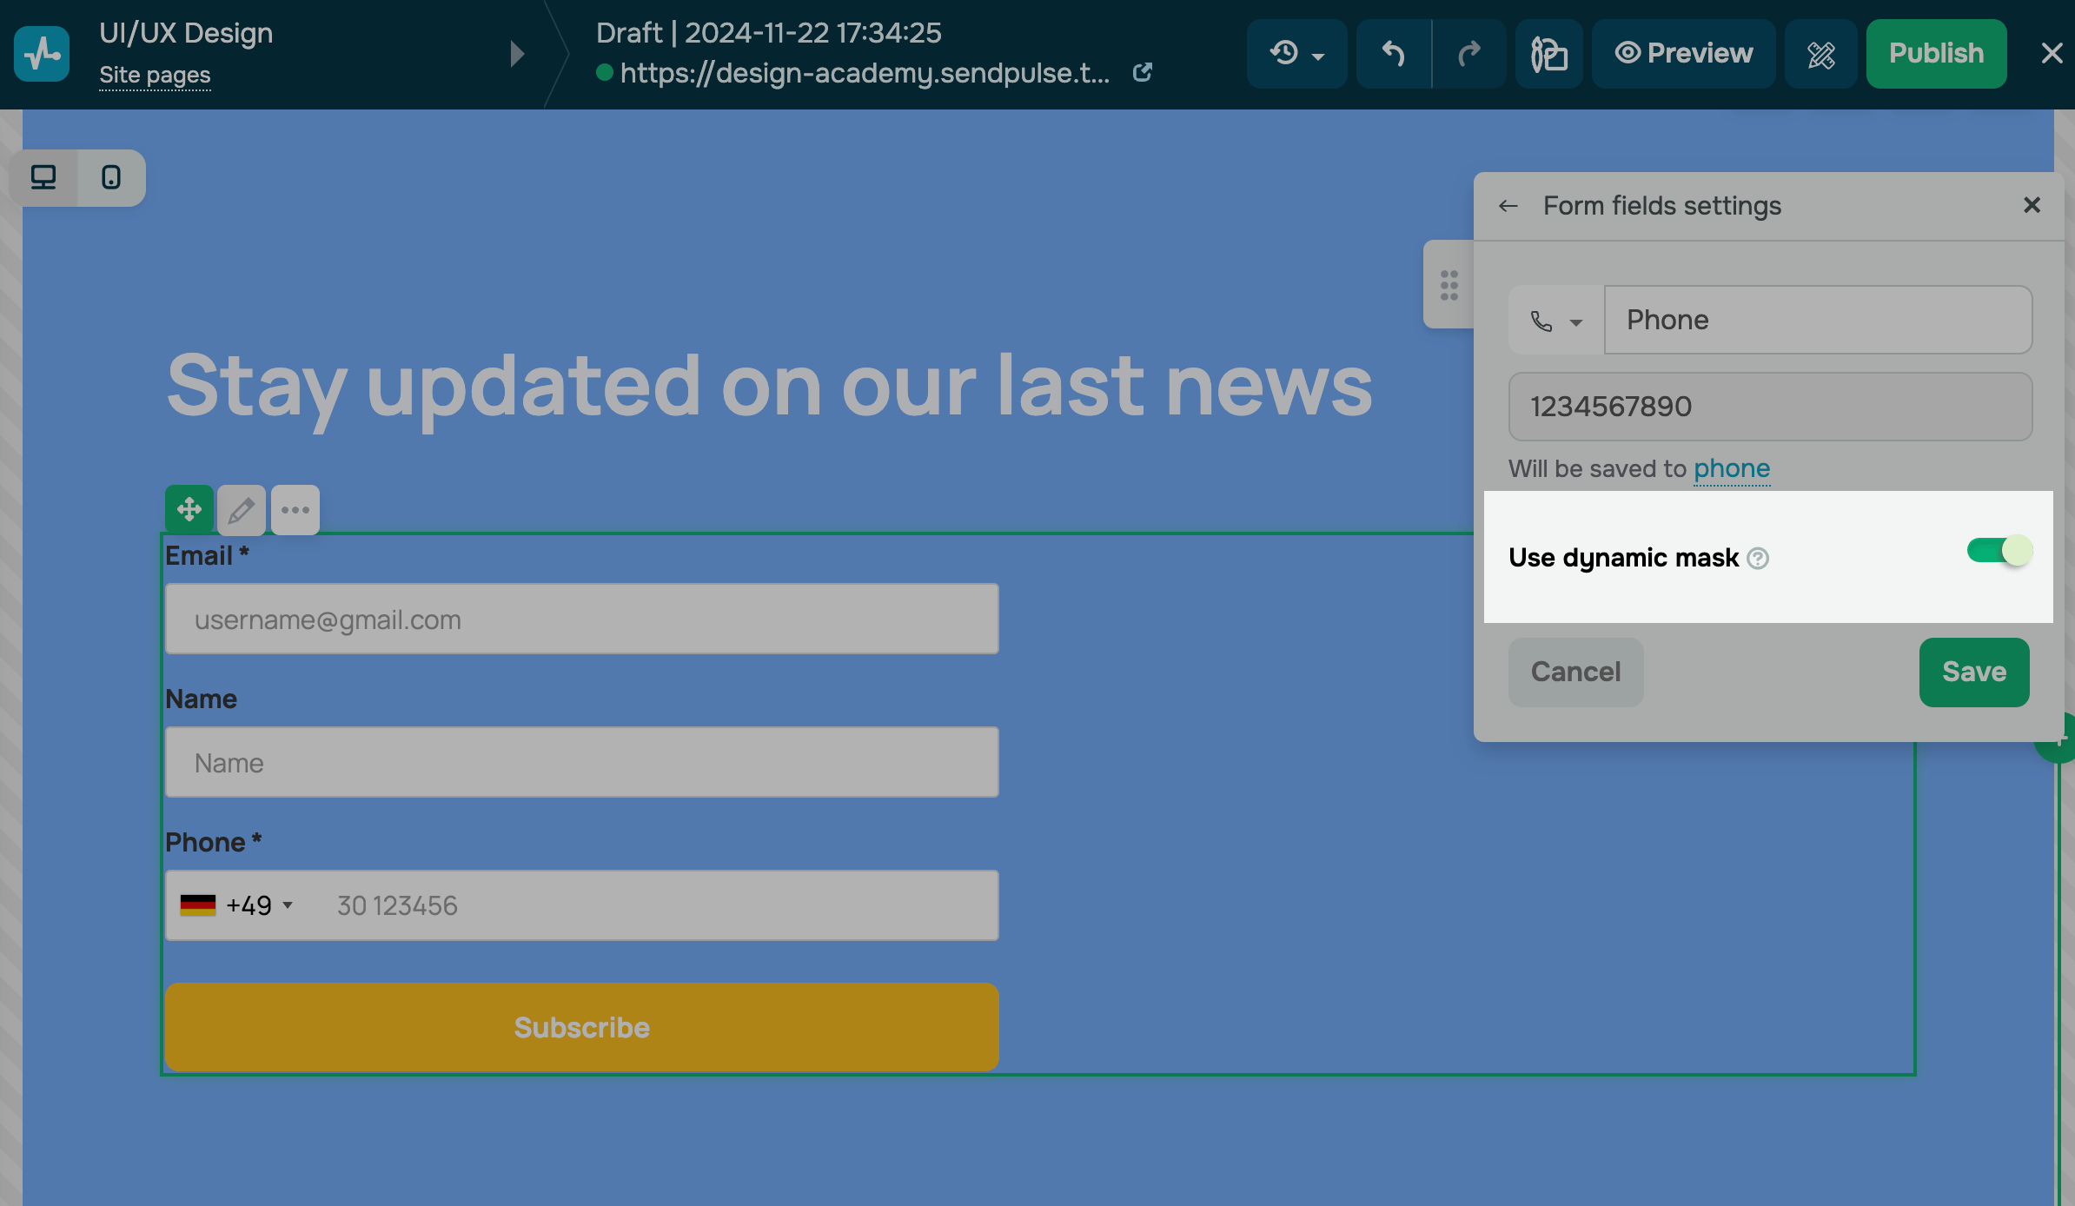Go back using the arrow in the settings panel
2075x1206 pixels.
(x=1508, y=206)
